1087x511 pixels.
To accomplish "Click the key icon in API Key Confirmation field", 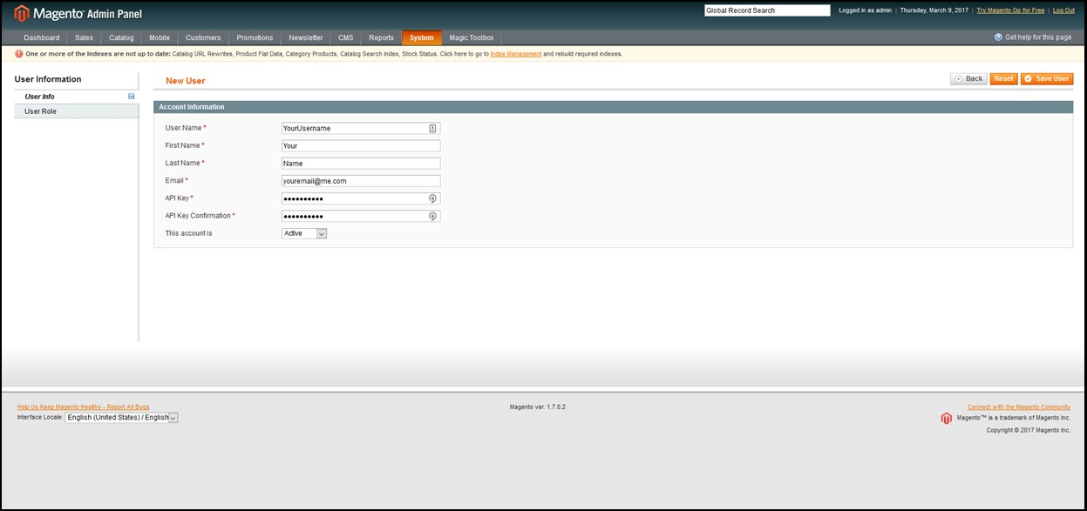I will (x=432, y=216).
